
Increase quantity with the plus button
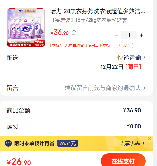[142, 35]
